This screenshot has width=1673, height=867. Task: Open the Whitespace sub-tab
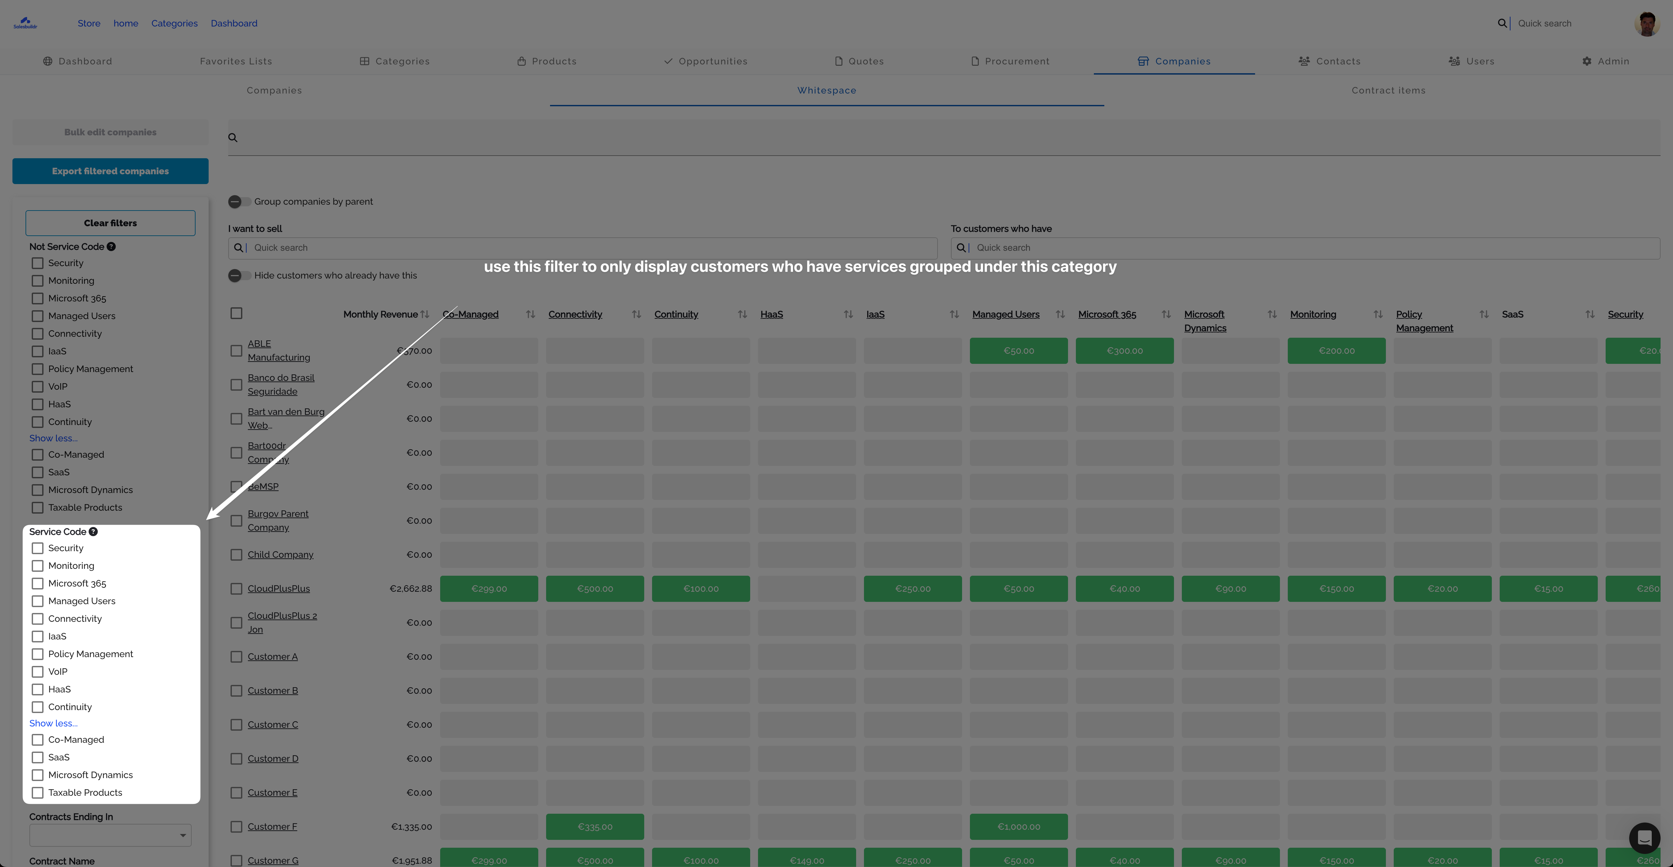coord(827,90)
